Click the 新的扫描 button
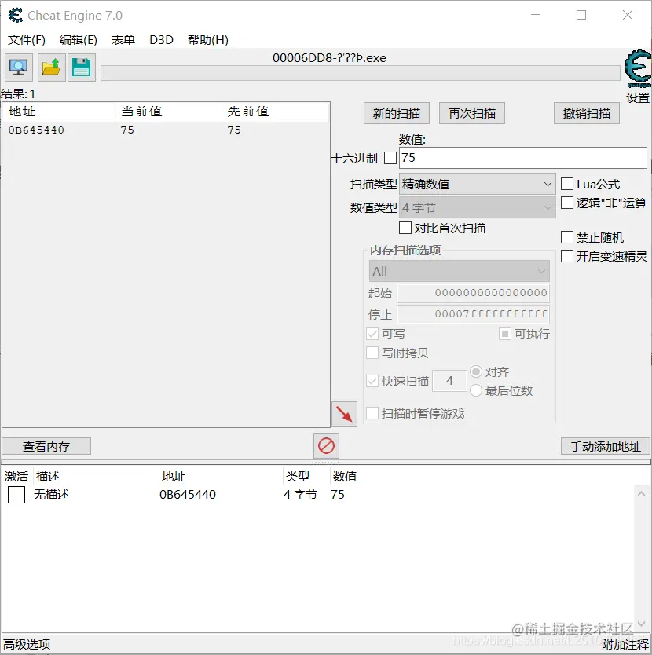This screenshot has width=652, height=655. [396, 112]
